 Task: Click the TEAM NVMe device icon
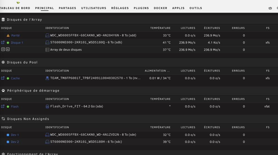tap(47, 78)
